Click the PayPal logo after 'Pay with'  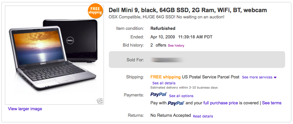coord(176,103)
